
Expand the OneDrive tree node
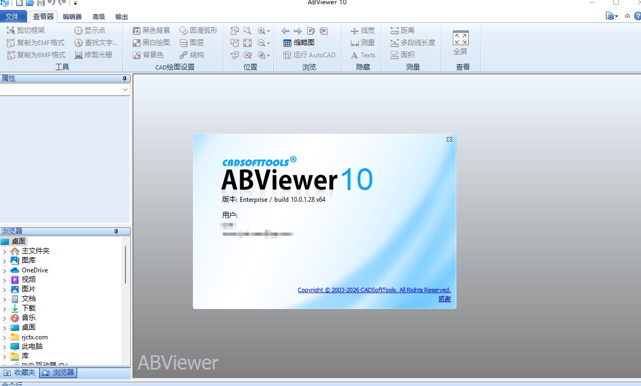point(5,270)
